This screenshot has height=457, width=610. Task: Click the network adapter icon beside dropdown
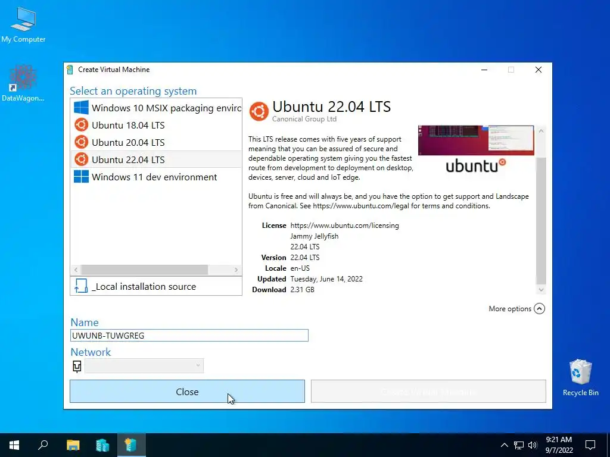pos(77,366)
